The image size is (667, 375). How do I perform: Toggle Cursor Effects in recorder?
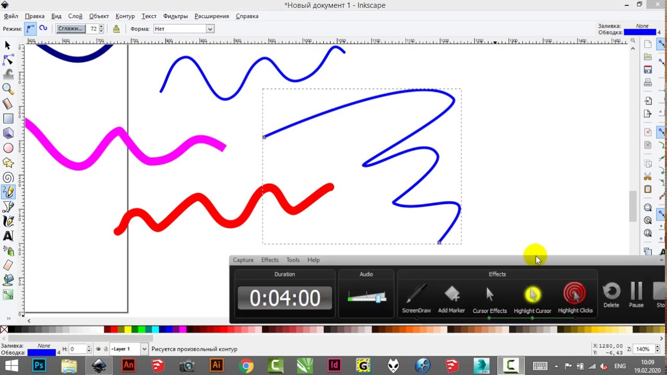point(489,299)
